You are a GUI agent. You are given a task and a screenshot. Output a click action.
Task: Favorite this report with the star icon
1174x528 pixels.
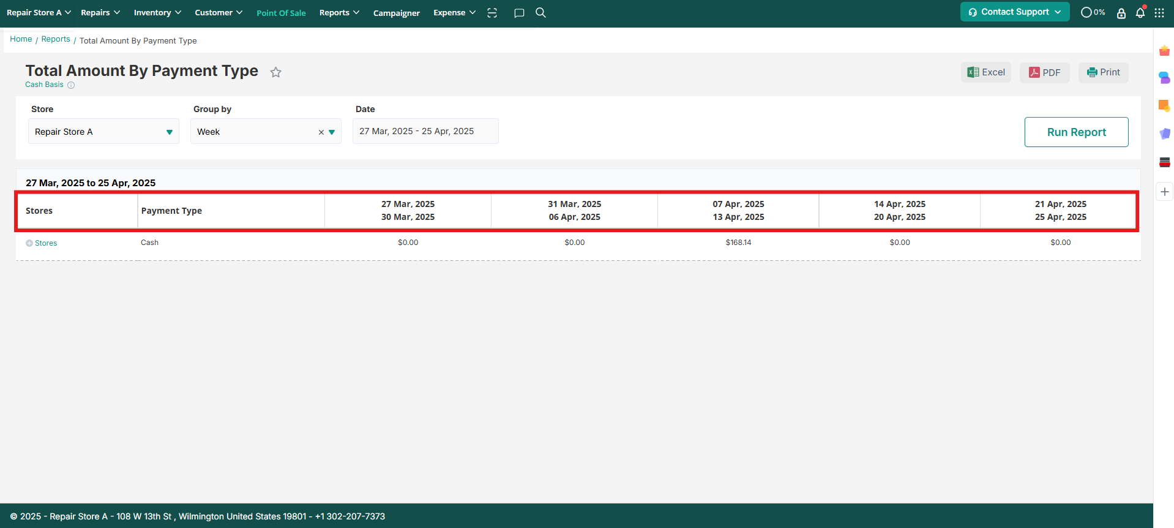(276, 72)
